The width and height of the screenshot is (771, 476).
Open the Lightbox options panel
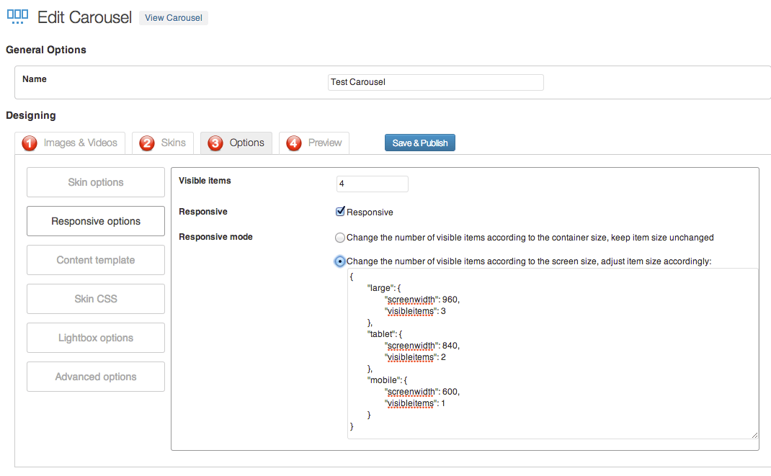click(x=95, y=338)
